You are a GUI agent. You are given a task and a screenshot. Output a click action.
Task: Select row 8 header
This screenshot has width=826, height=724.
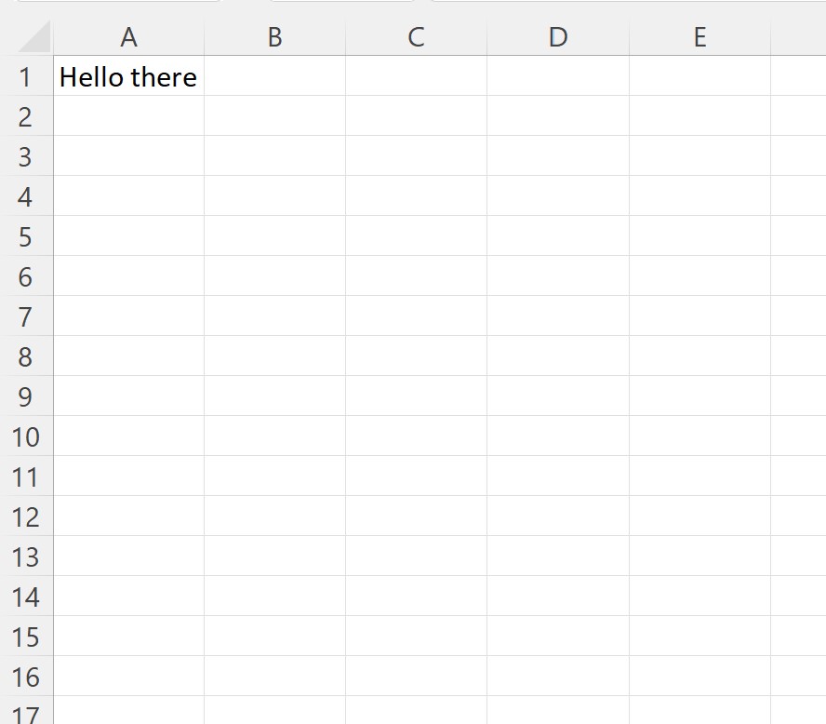[26, 356]
